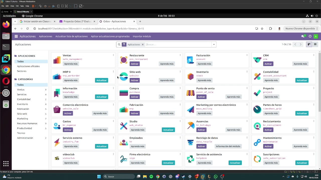Screen dimensions: 321x180
Task: Launch PyCharm from the Ubuntu dock
Action: (x=6, y=59)
